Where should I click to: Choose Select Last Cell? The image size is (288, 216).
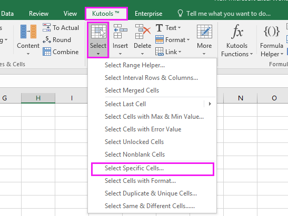coord(152,104)
